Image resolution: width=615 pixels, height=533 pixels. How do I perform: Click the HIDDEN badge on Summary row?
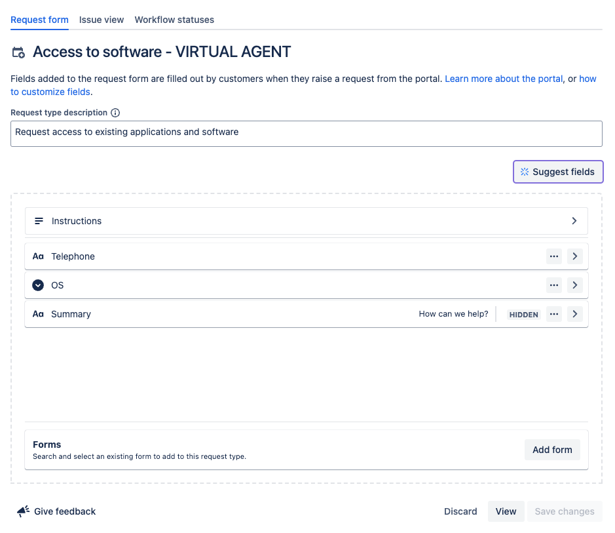pos(523,315)
